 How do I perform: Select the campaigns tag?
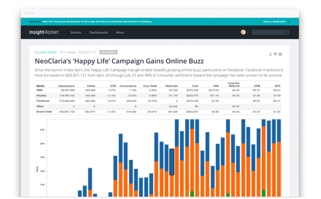109,52
